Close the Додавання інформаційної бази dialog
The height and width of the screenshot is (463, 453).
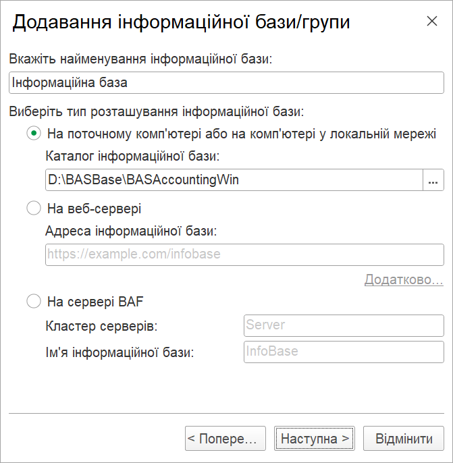[432, 22]
